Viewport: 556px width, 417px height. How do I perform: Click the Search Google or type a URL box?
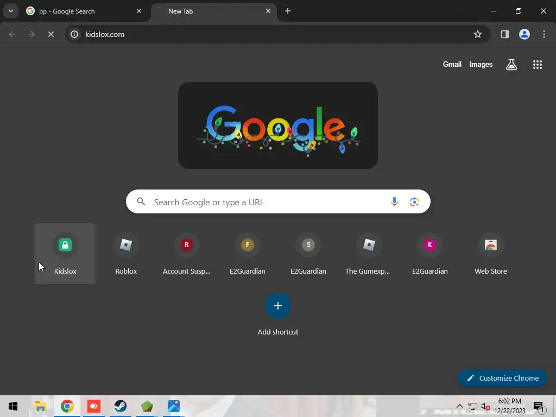(278, 202)
